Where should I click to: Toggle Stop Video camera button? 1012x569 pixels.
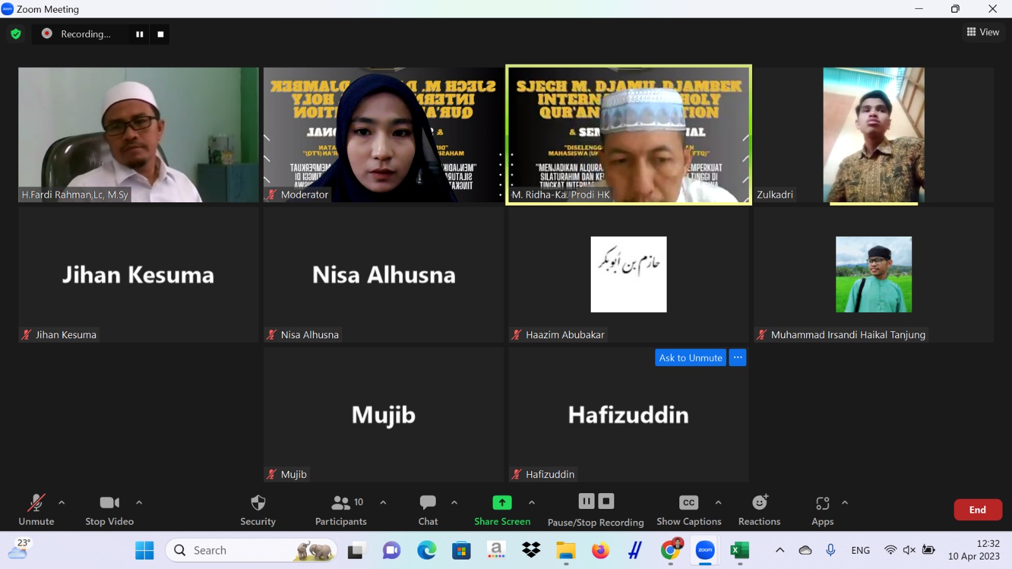coord(109,503)
